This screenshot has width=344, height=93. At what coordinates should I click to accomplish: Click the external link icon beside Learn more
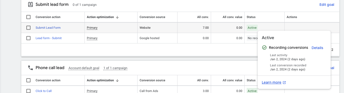pyautogui.click(x=284, y=82)
